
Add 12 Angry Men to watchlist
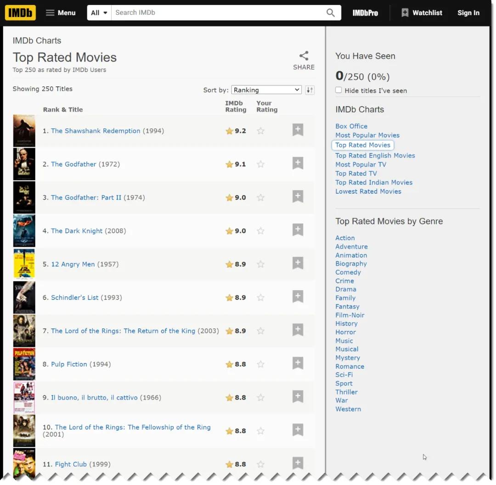click(298, 263)
